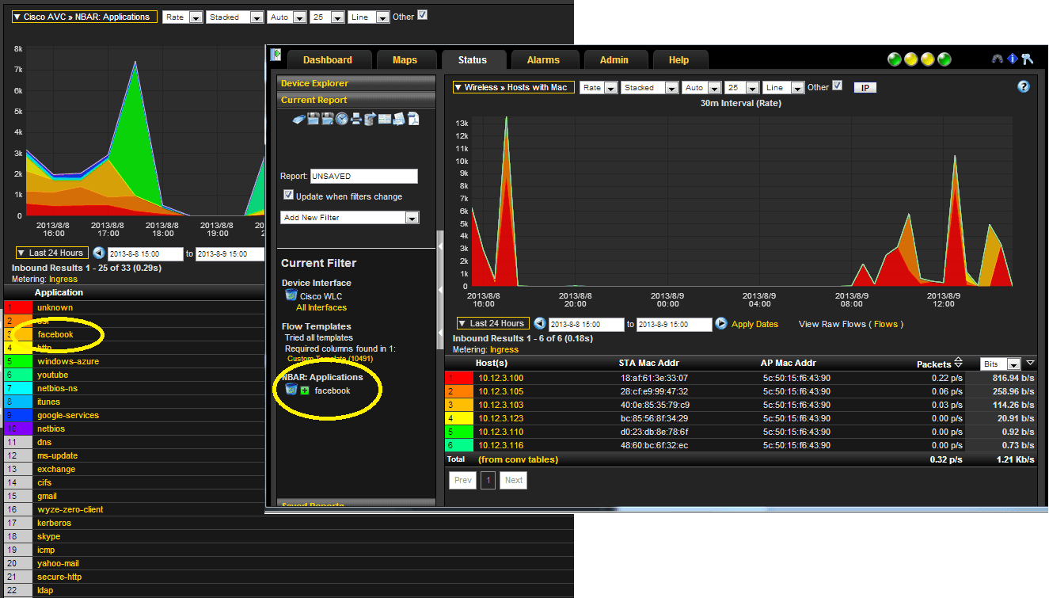The image size is (1049, 598).
Task: Click the sort icon beside Packets column
Action: click(x=958, y=363)
